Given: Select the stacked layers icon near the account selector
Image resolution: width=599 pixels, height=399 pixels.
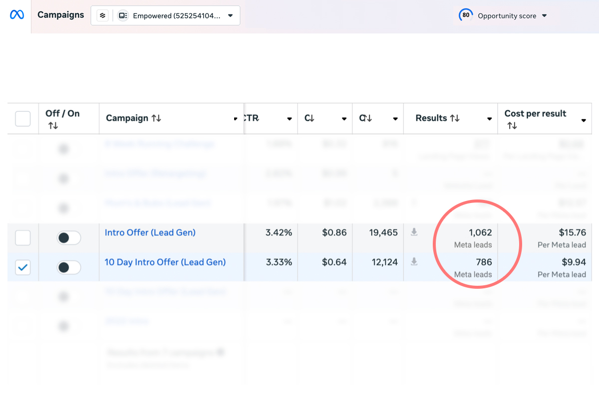Looking at the screenshot, I should [102, 15].
